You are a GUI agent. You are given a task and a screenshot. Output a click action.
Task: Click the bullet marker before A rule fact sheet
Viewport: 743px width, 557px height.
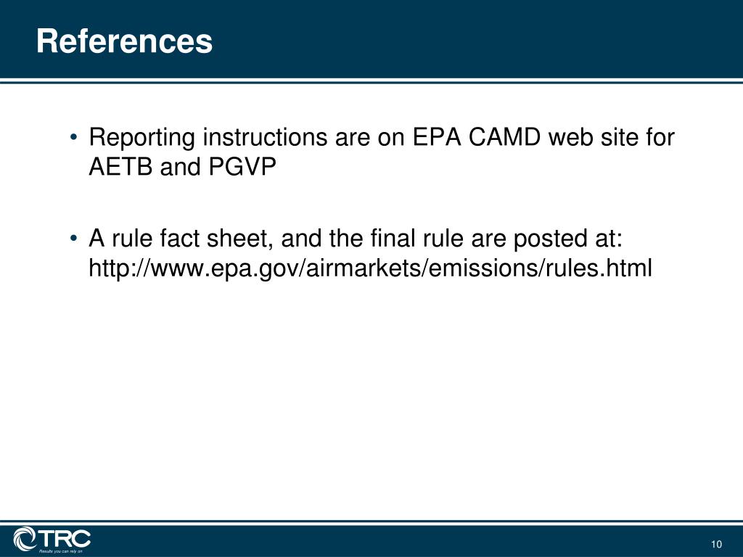[x=73, y=238]
